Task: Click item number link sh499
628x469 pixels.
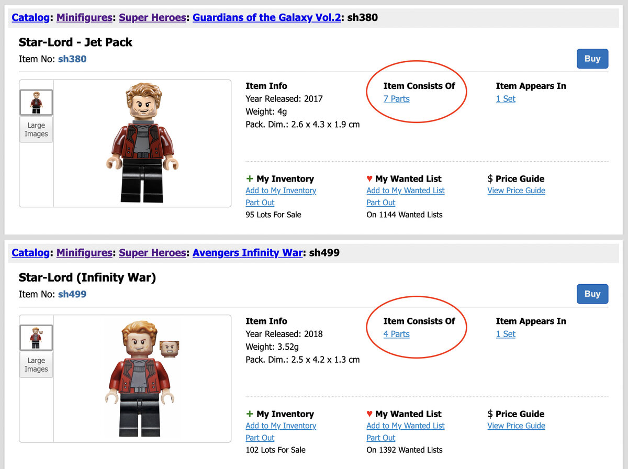Action: pyautogui.click(x=72, y=294)
